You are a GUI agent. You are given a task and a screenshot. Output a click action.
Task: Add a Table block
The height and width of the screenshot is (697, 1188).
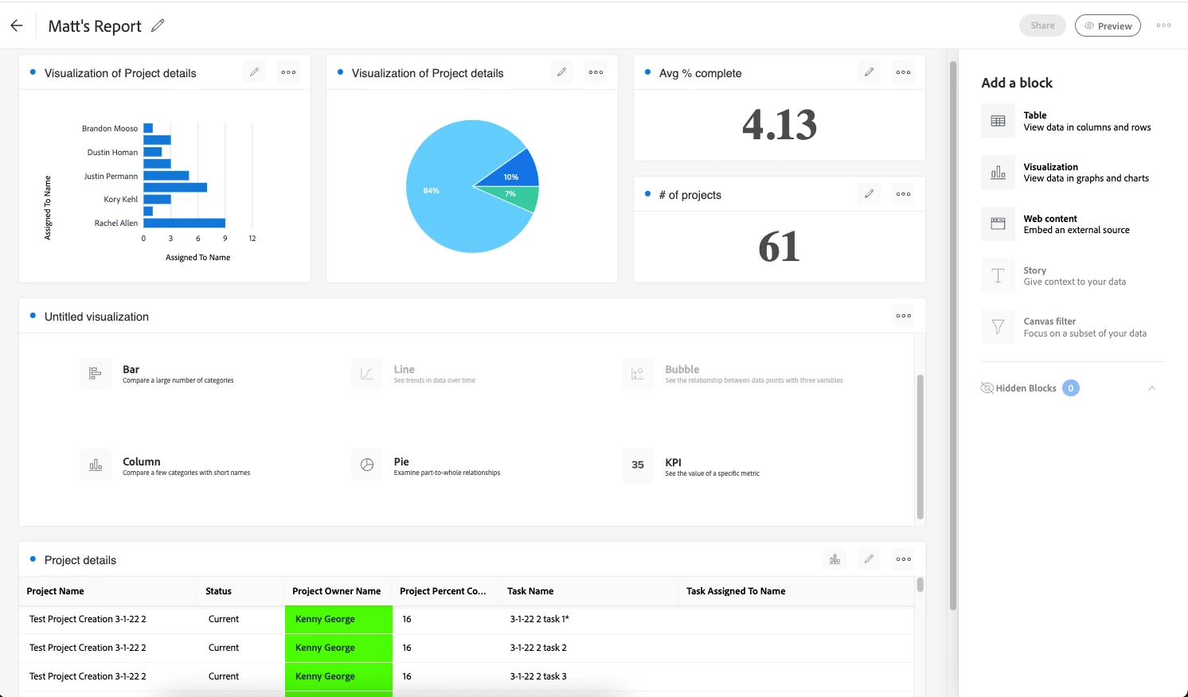coord(1066,121)
